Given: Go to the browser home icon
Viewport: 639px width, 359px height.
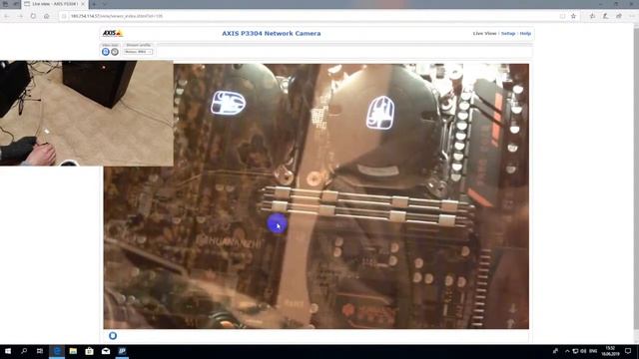Looking at the screenshot, I should [47, 16].
